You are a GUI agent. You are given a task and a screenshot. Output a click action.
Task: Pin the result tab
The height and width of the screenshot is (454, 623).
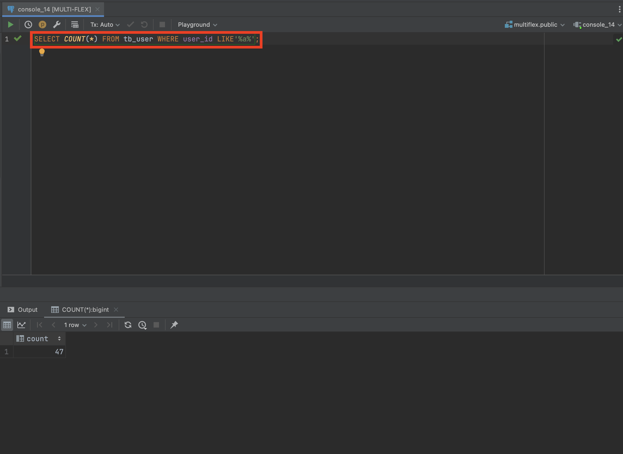174,325
